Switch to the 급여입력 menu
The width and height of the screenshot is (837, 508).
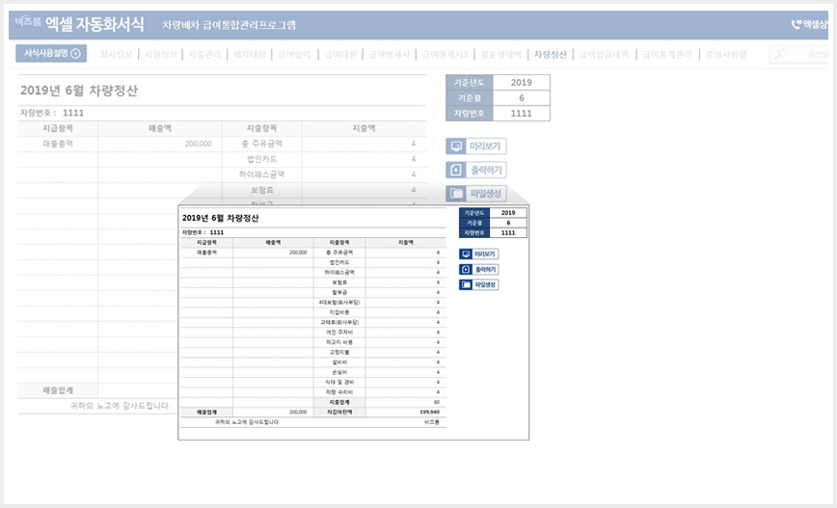coord(294,54)
